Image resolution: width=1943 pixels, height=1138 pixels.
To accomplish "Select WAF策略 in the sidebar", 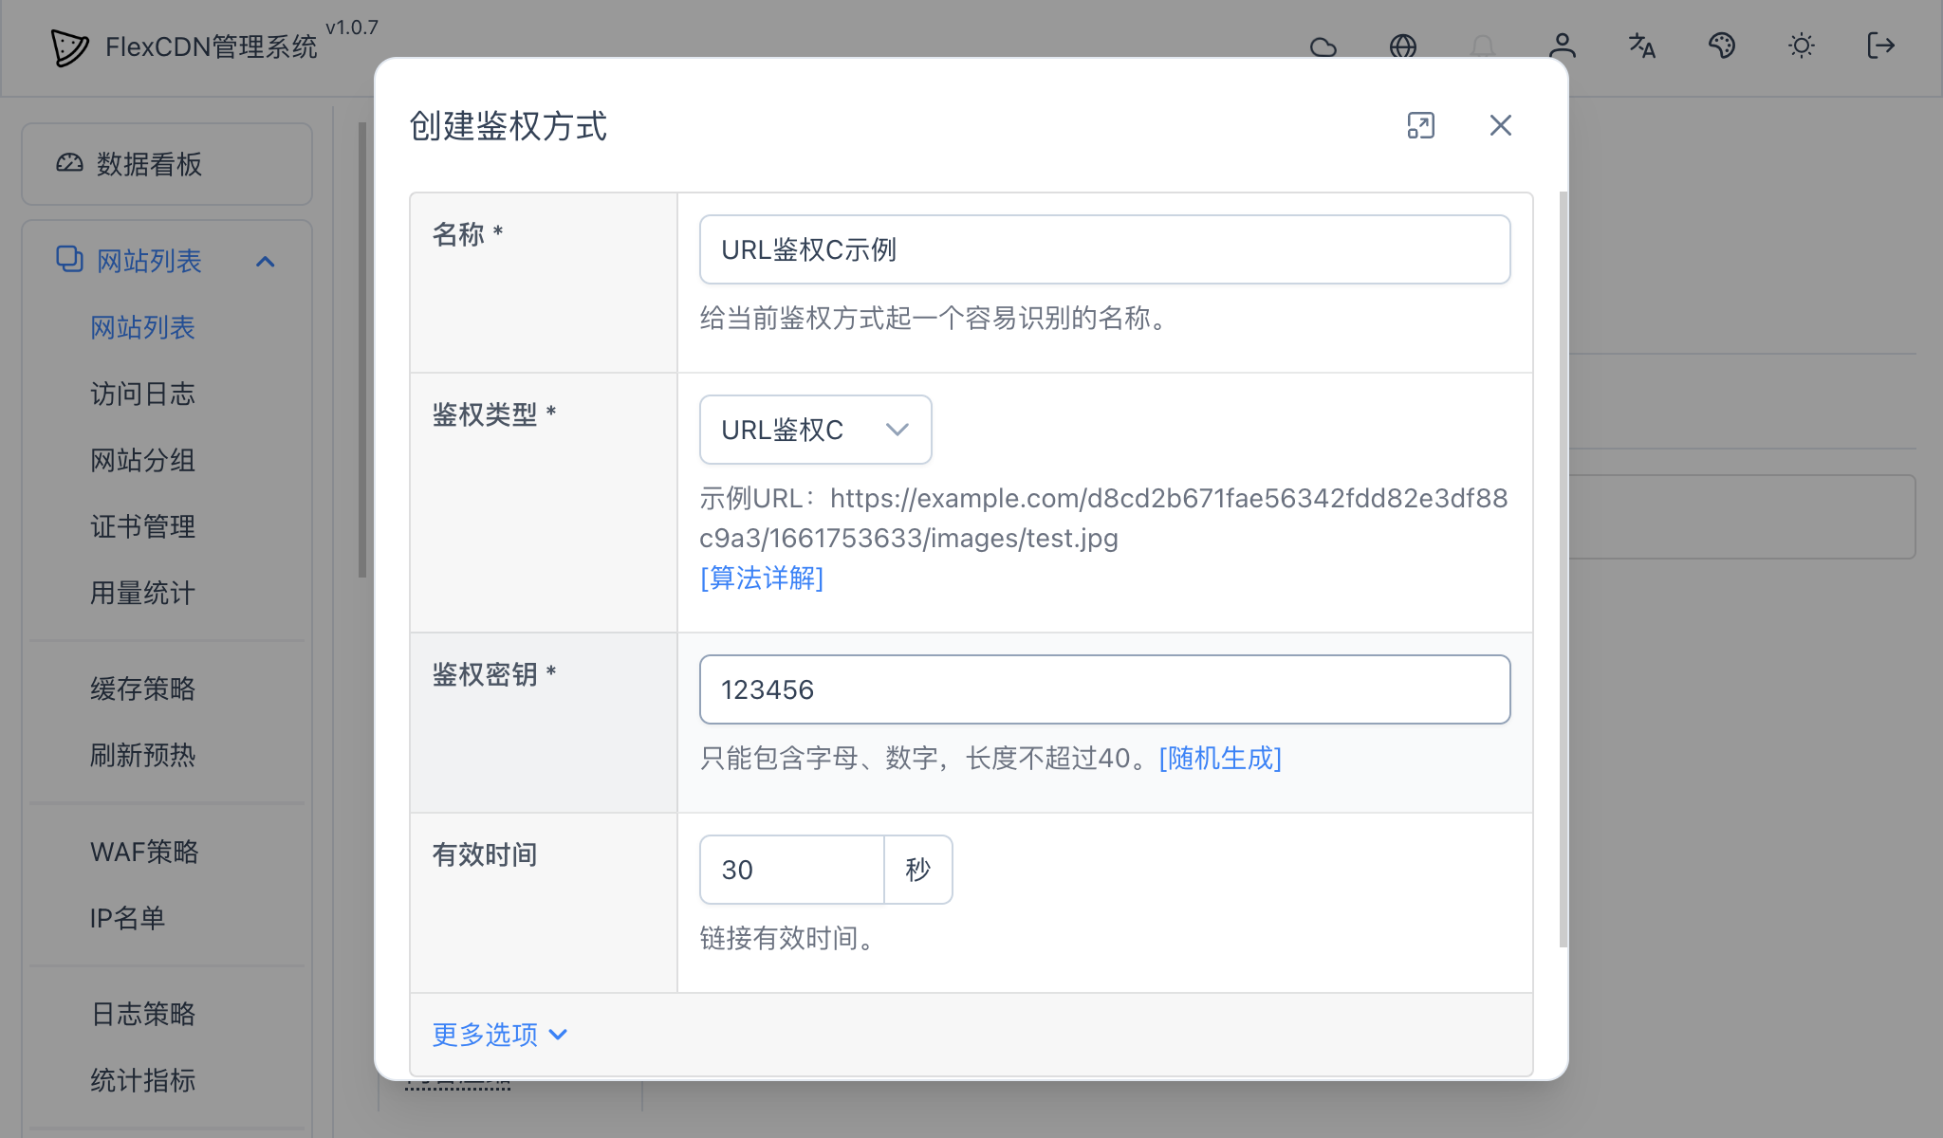I will tap(143, 852).
